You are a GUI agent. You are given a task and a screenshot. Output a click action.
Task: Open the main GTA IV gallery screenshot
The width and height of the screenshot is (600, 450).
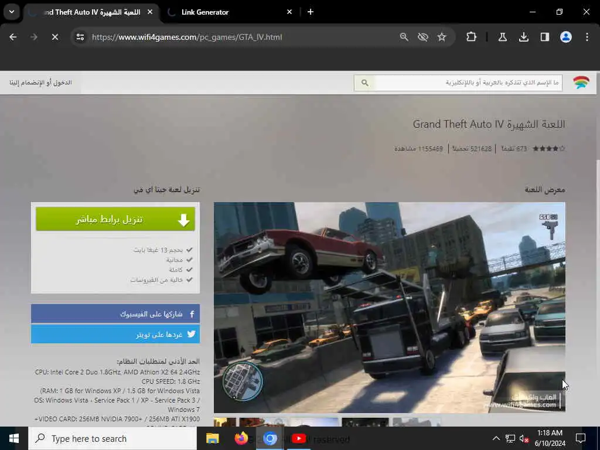pyautogui.click(x=390, y=307)
